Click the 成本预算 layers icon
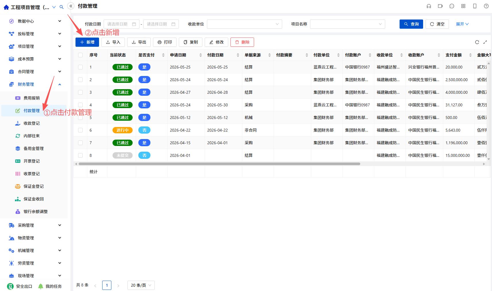Image resolution: width=492 pixels, height=291 pixels. click(11, 59)
